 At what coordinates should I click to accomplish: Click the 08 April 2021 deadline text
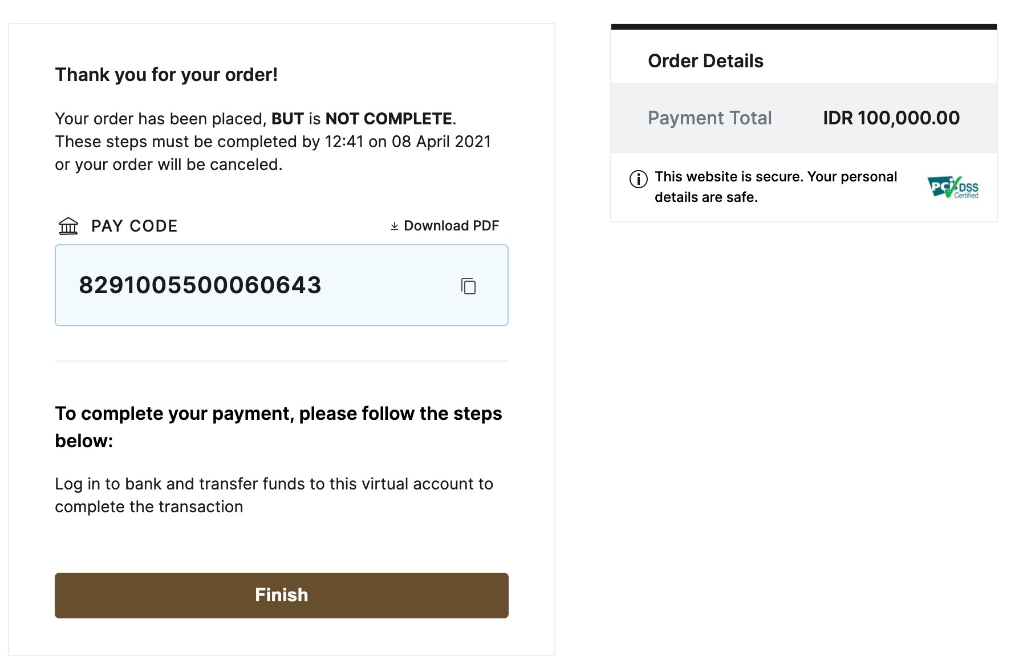pyautogui.click(x=441, y=141)
